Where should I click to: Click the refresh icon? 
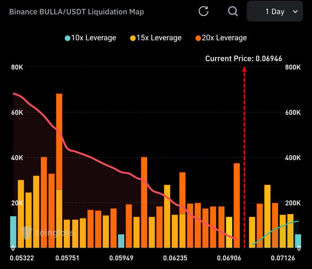click(x=204, y=11)
